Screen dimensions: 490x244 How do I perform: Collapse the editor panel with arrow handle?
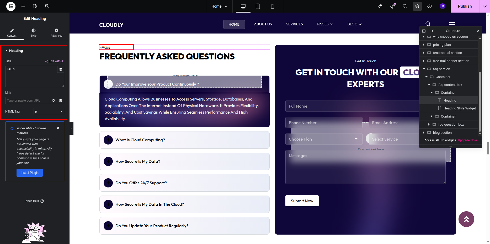click(71, 128)
